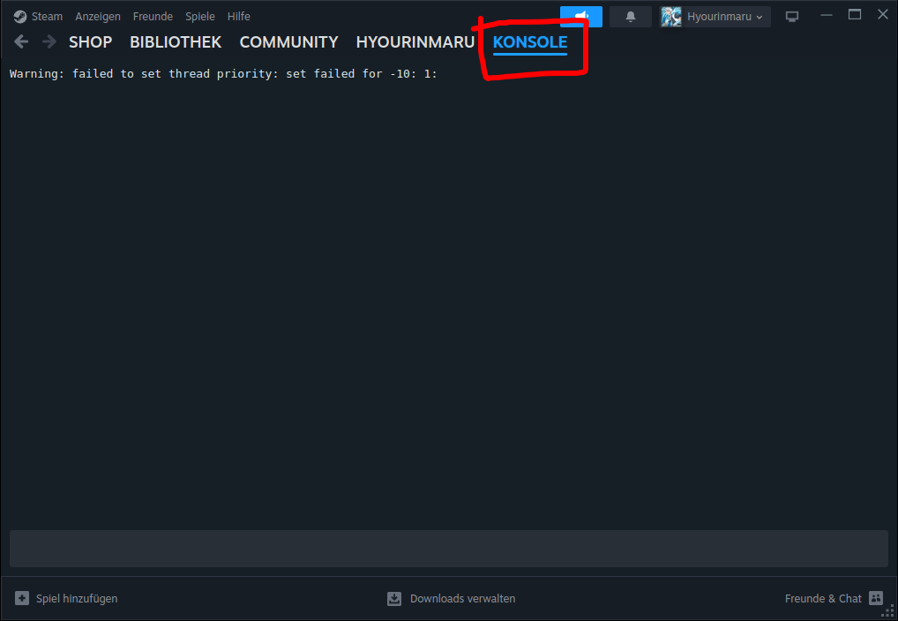The height and width of the screenshot is (621, 898).
Task: Go back with the left arrow
Action: pos(21,41)
